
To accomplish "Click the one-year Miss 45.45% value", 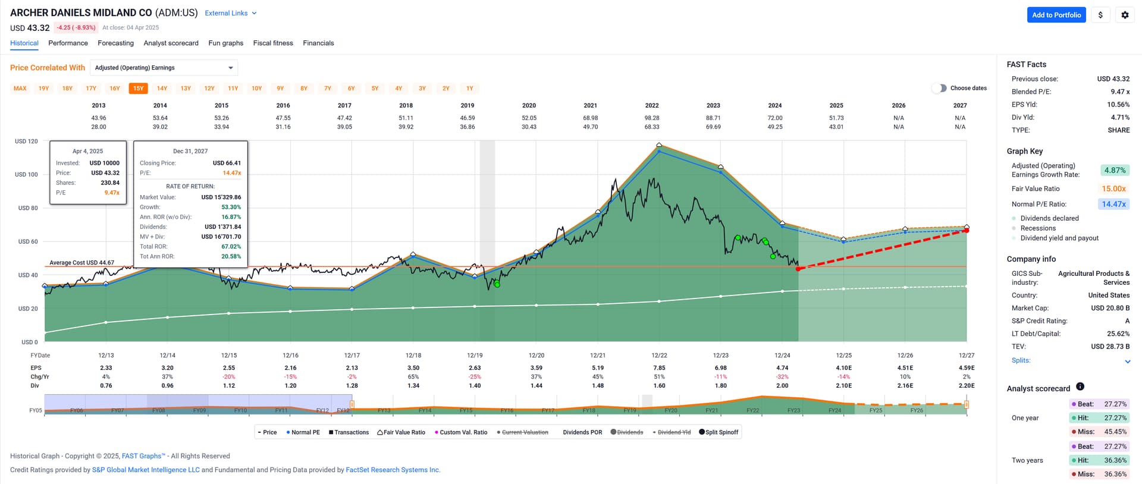I will [x=1115, y=432].
